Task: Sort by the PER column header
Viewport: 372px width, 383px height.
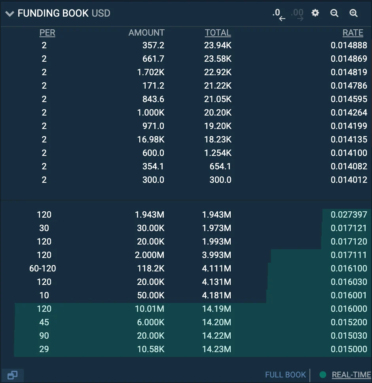Action: 47,33
